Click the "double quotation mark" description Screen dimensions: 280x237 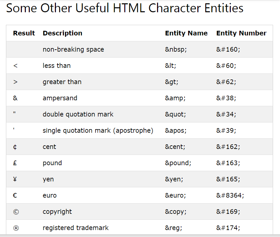pos(78,114)
